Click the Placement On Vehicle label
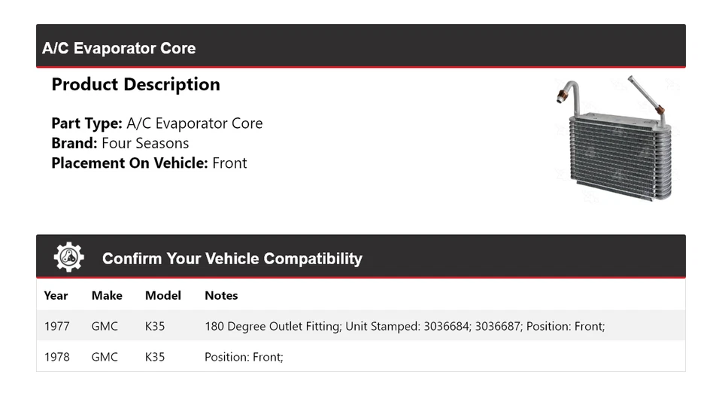 [129, 163]
